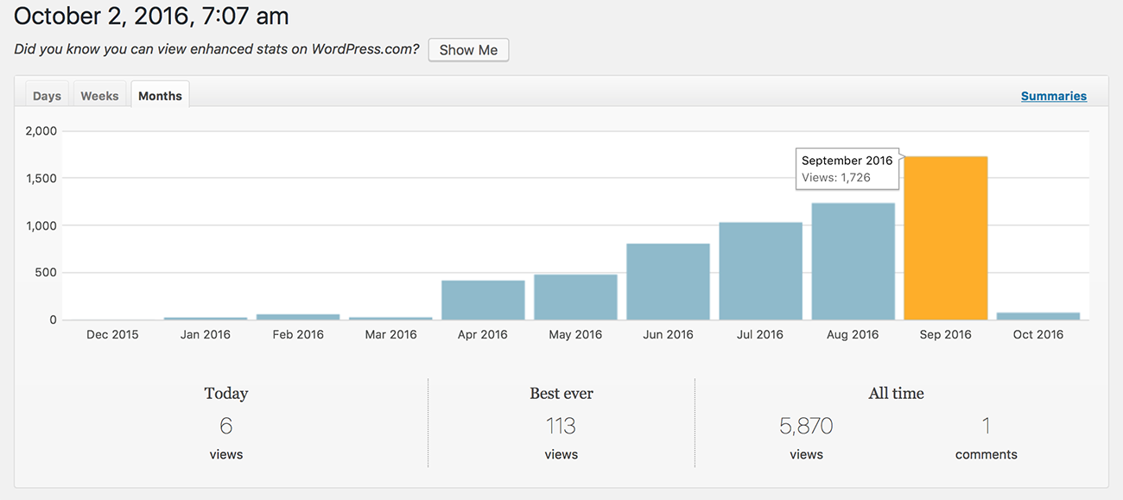Viewport: 1123px width, 500px height.
Task: Click the 2,000 y-axis value
Action: click(x=41, y=131)
